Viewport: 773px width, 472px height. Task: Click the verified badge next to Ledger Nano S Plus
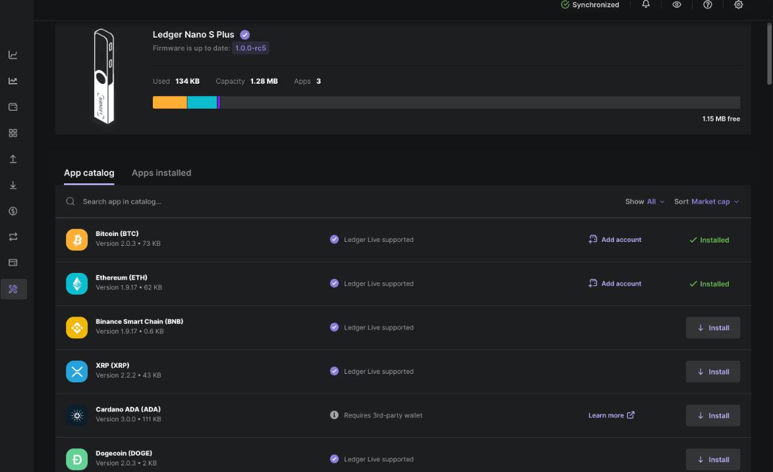click(x=244, y=34)
